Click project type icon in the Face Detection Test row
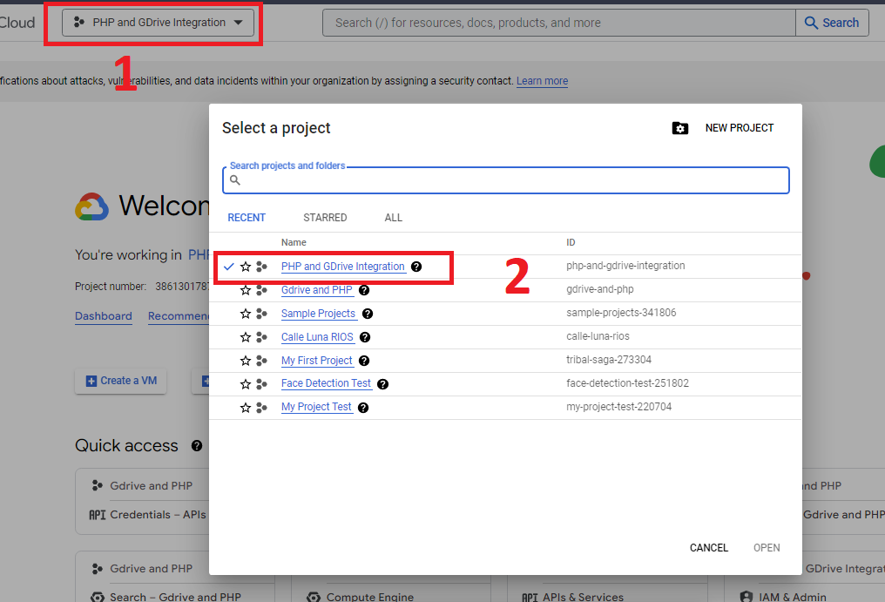Screen dimensions: 885x602 click(x=261, y=384)
